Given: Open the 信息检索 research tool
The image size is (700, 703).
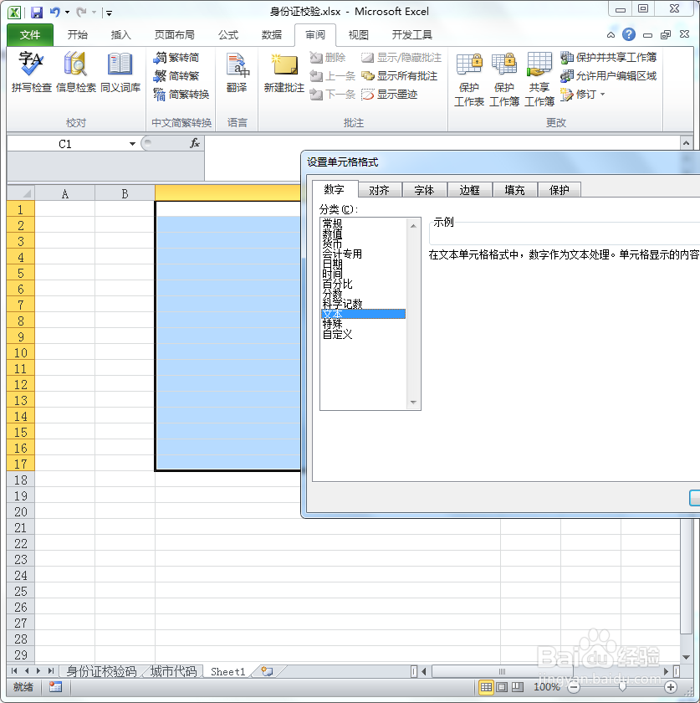Looking at the screenshot, I should (x=76, y=72).
